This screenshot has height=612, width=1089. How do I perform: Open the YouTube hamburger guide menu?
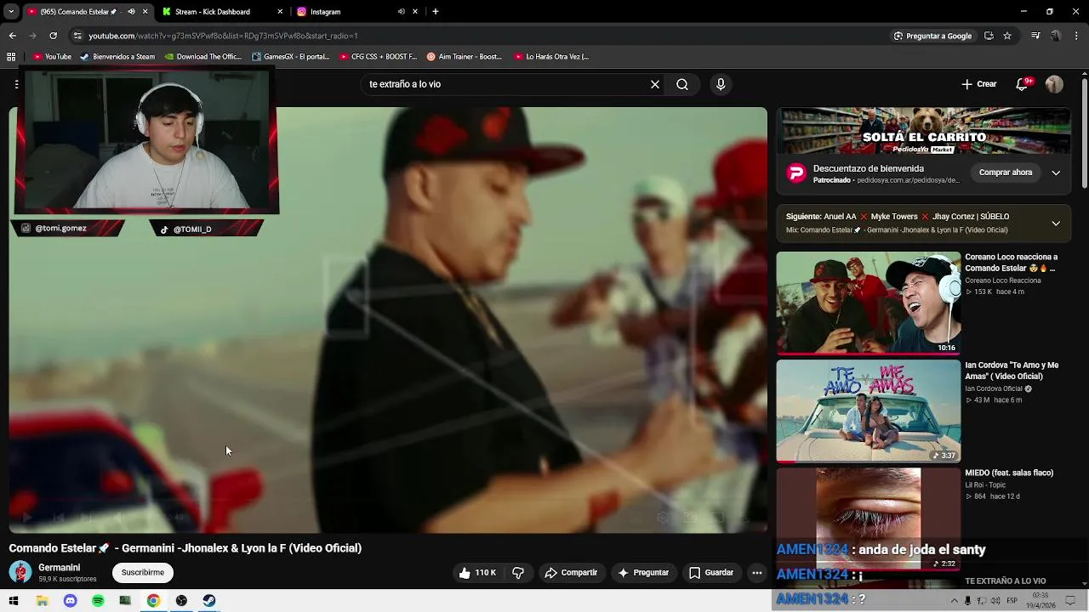click(x=16, y=84)
